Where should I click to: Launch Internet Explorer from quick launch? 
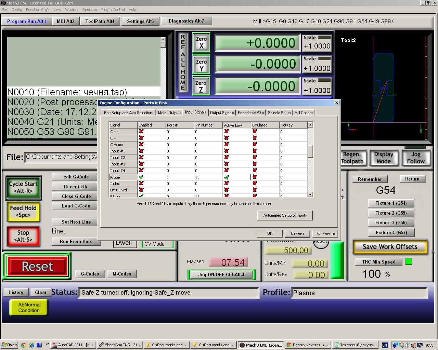coord(31,345)
